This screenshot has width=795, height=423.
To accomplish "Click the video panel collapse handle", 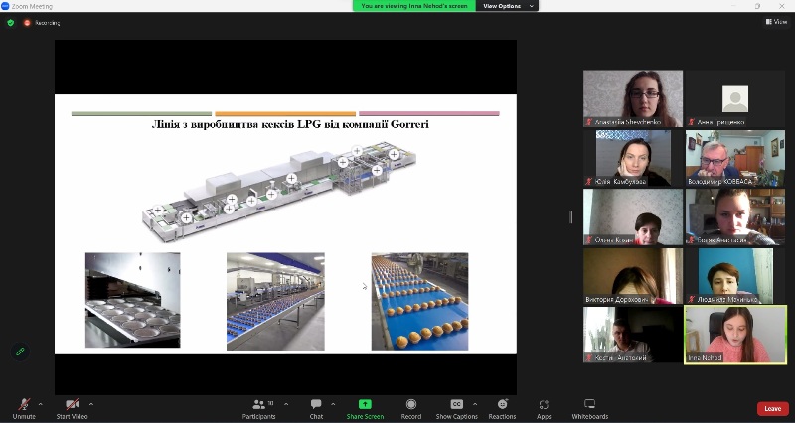I will 570,216.
